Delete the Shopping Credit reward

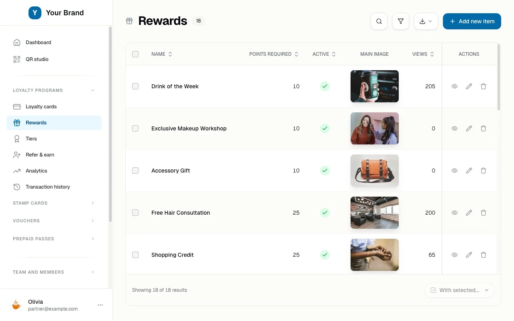pyautogui.click(x=483, y=255)
